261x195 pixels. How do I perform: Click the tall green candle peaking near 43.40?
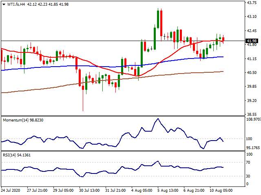pyautogui.click(x=158, y=19)
